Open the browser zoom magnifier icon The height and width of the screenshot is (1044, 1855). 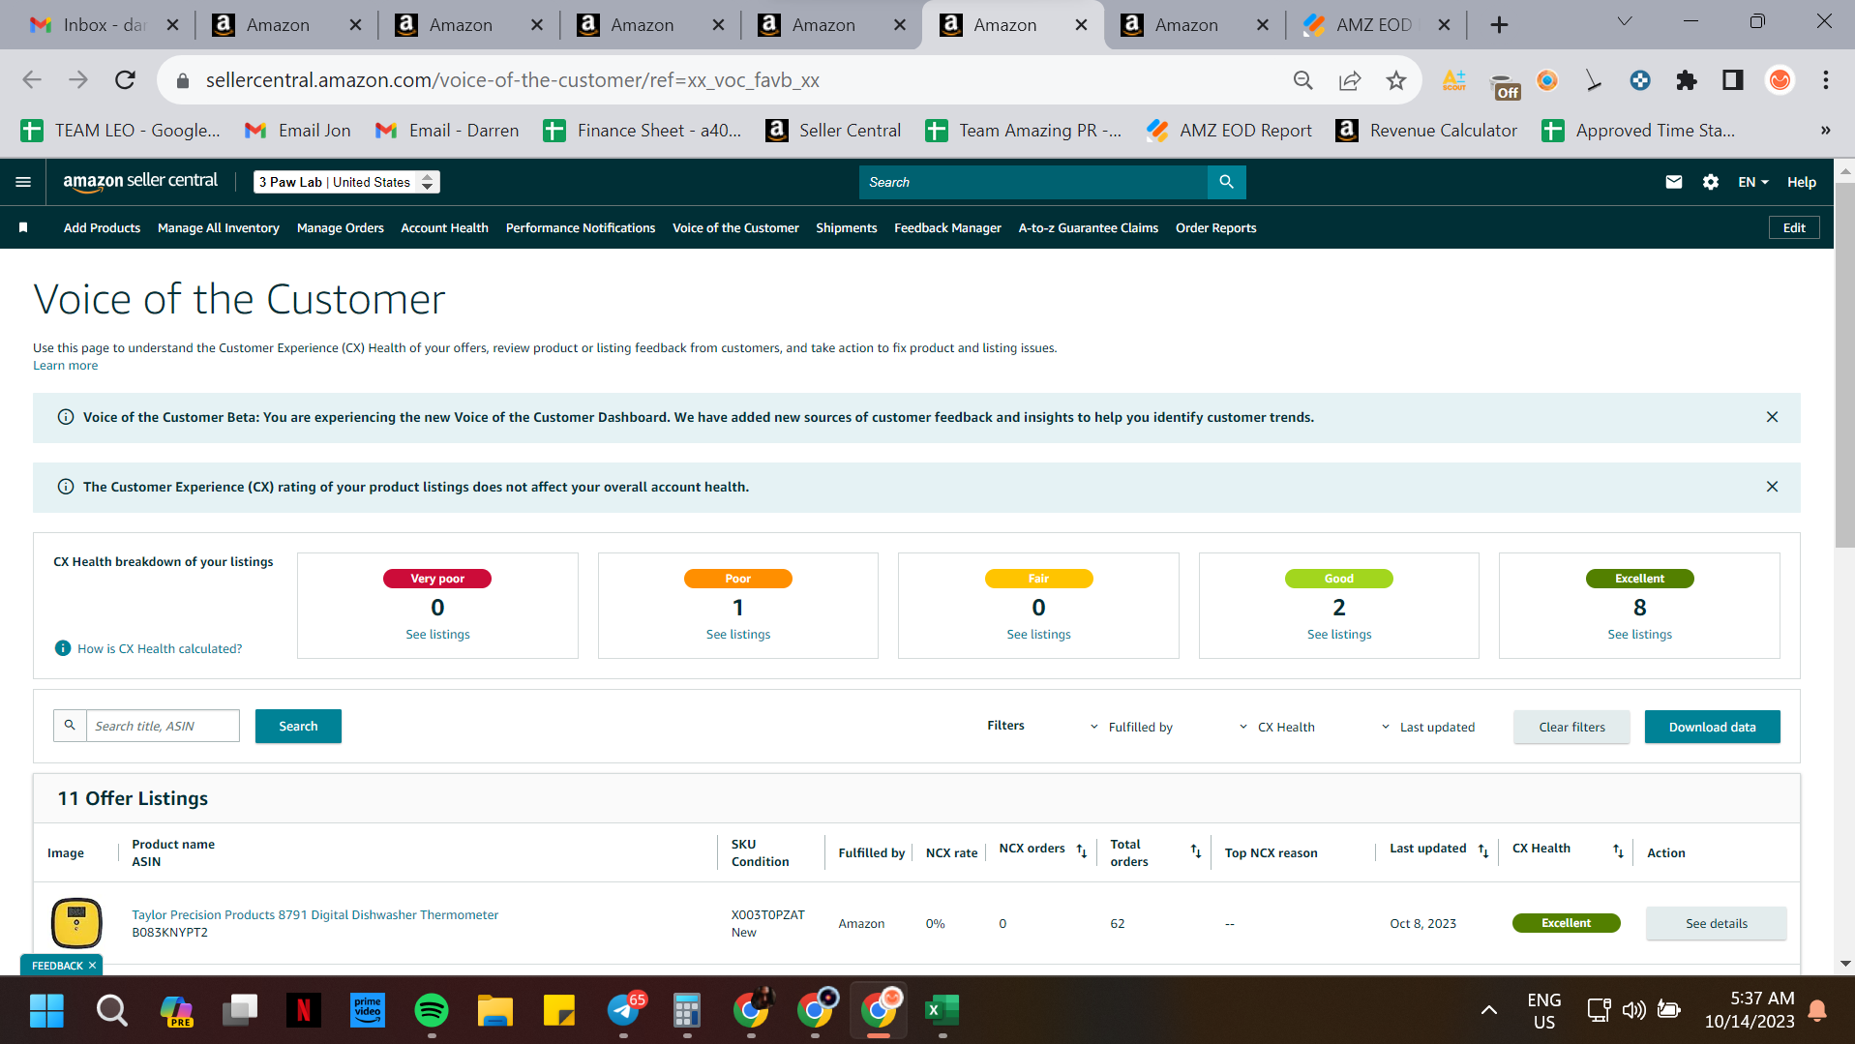coord(1302,80)
